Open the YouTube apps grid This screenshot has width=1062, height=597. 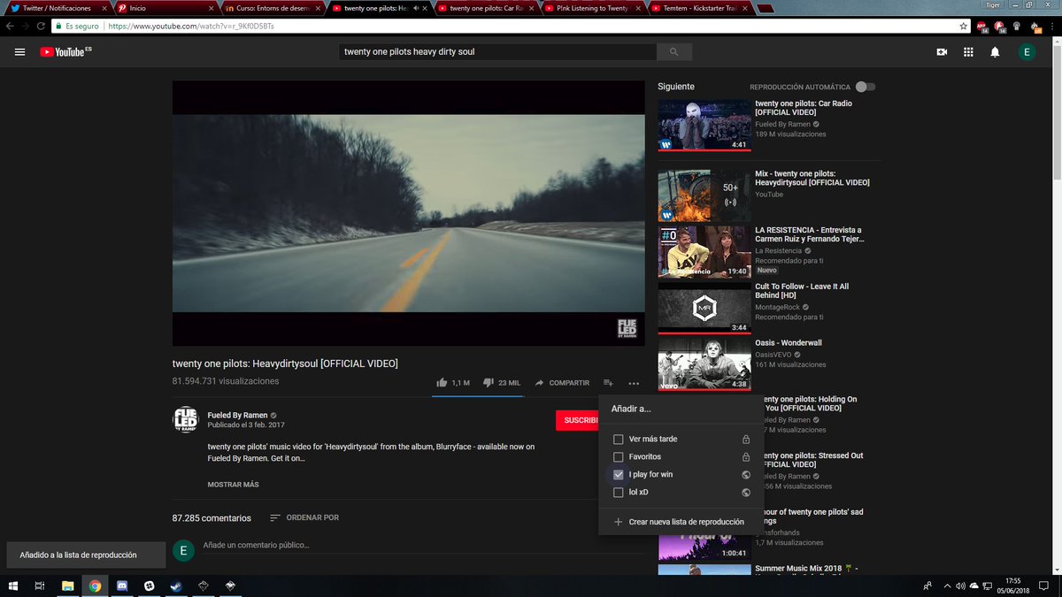point(968,52)
